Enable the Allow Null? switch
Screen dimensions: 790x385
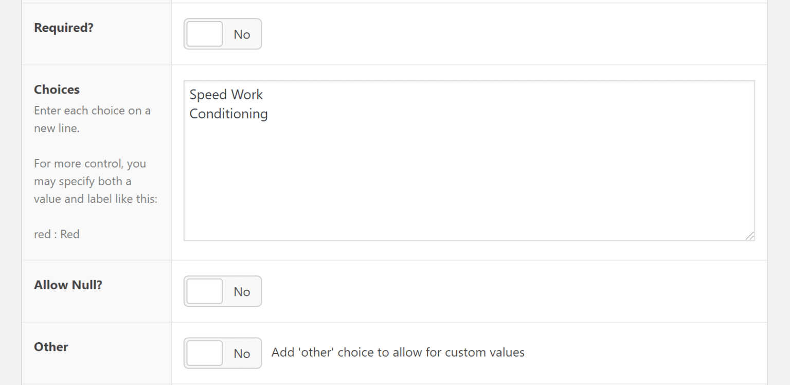(222, 291)
